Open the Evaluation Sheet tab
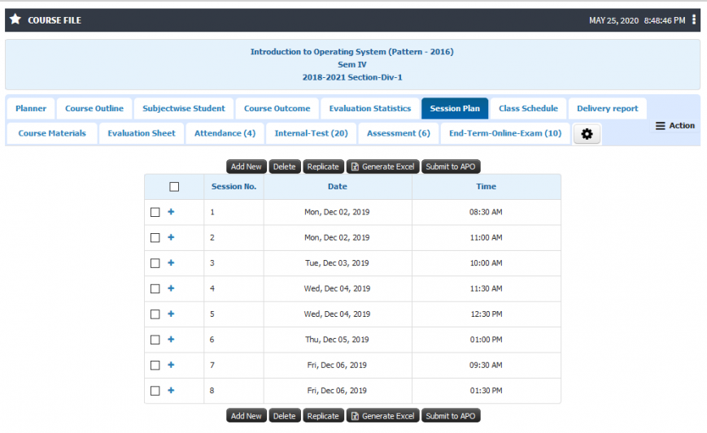Image resolution: width=707 pixels, height=433 pixels. coord(141,133)
